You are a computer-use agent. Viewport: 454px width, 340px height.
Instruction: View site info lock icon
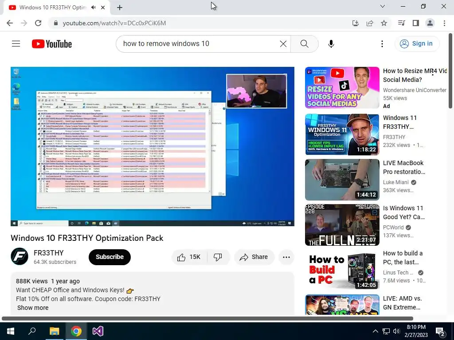tap(56, 23)
